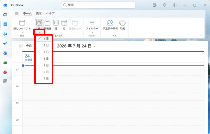This screenshot has height=134, width=210.
Task: Select 7 日 from the day menu
Action: [x=44, y=79]
